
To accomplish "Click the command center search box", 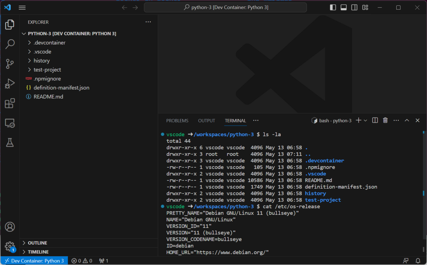I will click(x=225, y=7).
